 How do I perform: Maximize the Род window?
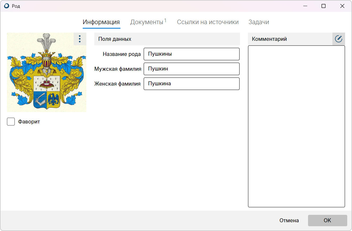323,6
